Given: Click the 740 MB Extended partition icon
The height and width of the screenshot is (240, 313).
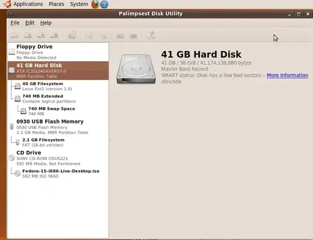Looking at the screenshot, I should 17,99.
